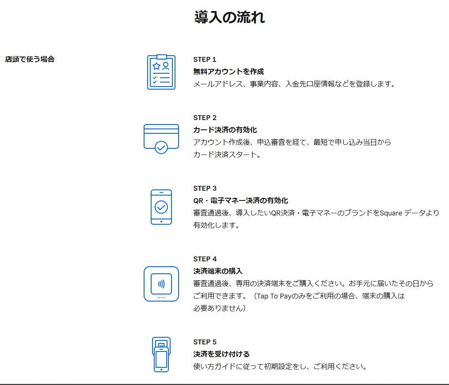Image resolution: width=449 pixels, height=385 pixels.
Task: Click the STEP 2 label
Action: [x=205, y=118]
